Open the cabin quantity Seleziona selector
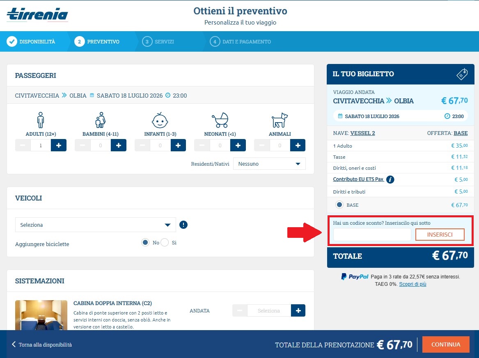This screenshot has height=358, width=479. click(x=268, y=310)
